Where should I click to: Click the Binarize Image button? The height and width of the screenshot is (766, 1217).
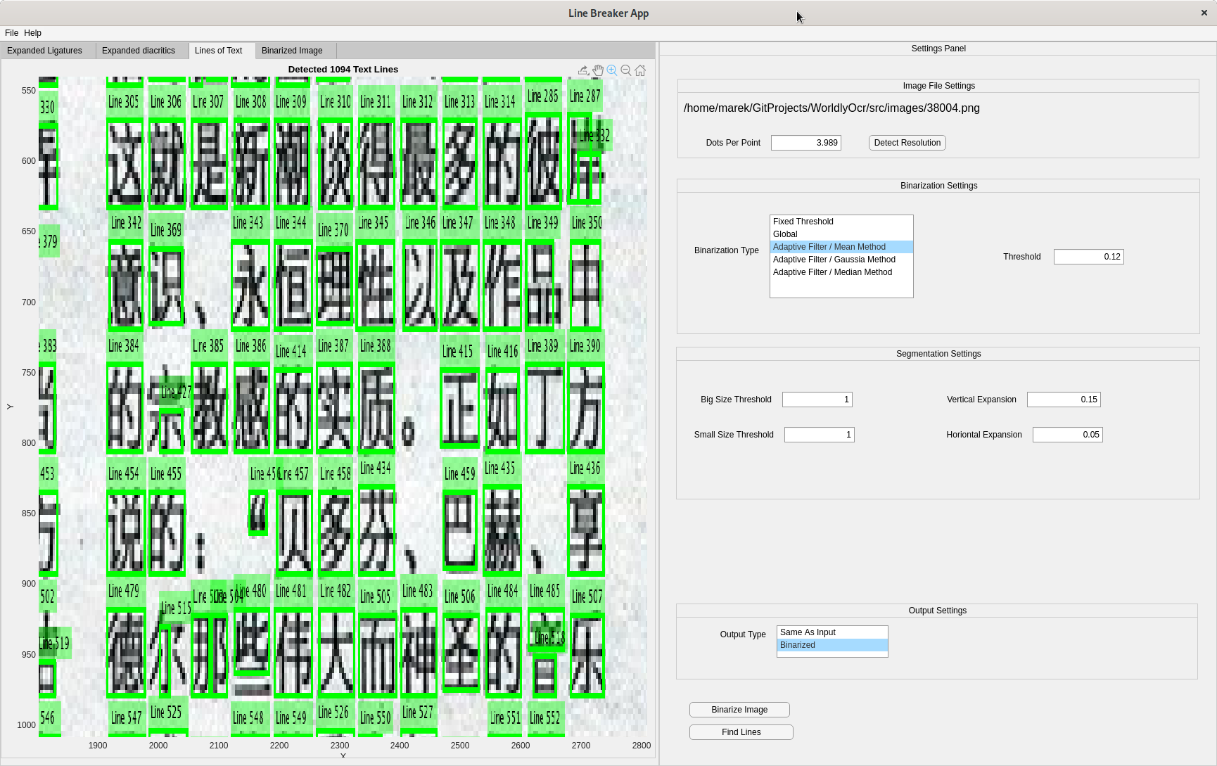click(x=739, y=710)
